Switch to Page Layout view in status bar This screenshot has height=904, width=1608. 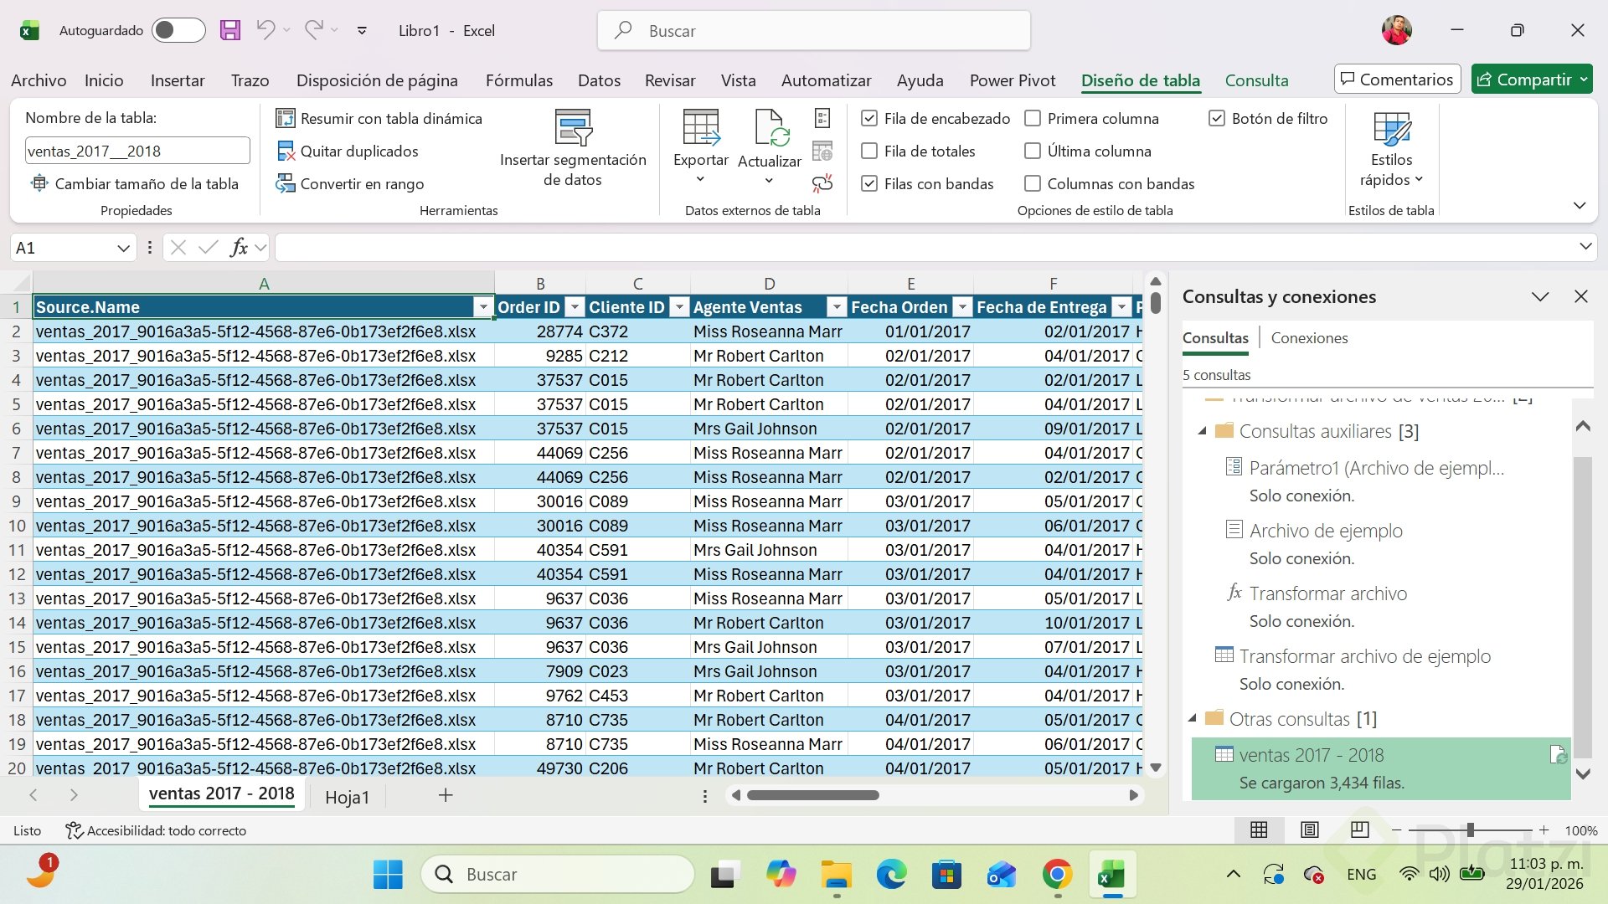click(x=1309, y=830)
